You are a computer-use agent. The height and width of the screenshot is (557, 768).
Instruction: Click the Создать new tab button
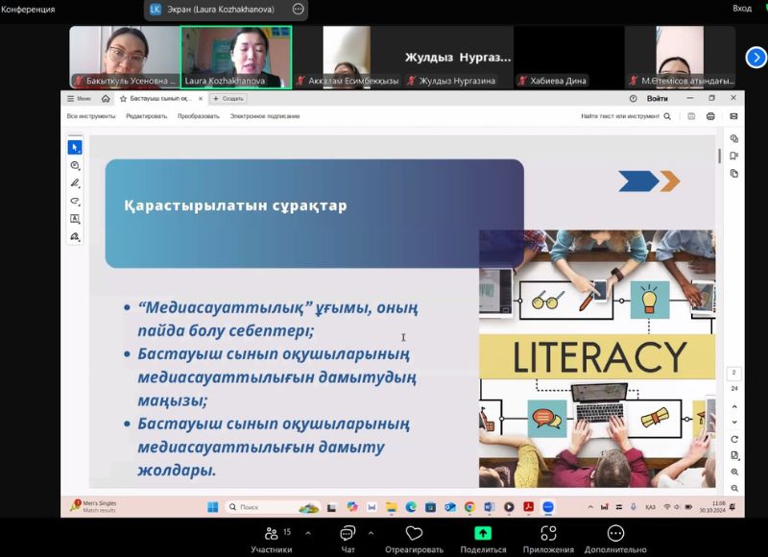click(229, 98)
